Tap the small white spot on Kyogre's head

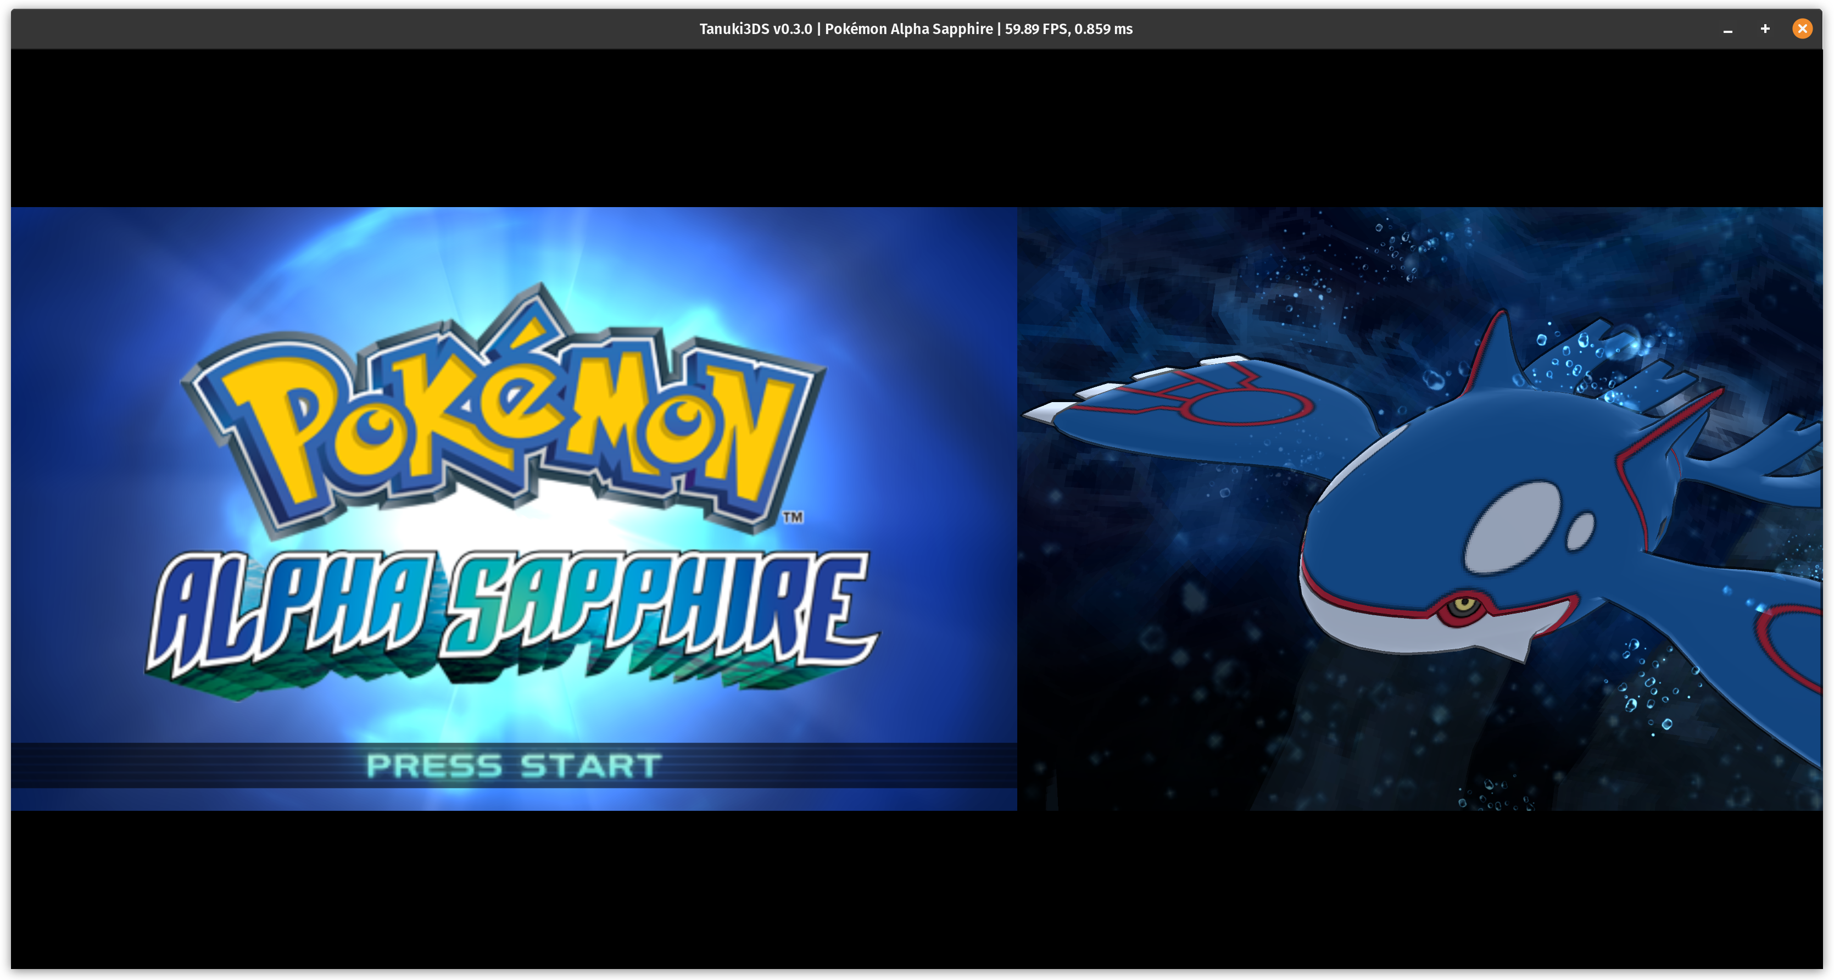coord(1581,531)
